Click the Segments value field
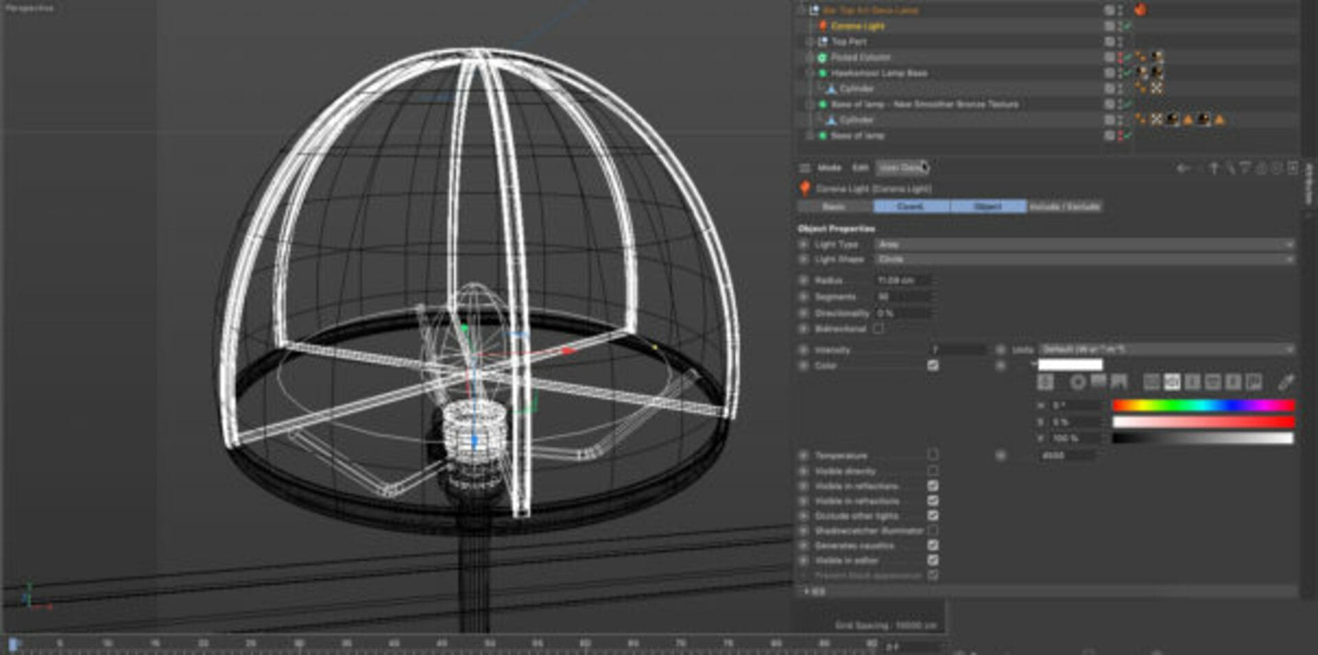 click(x=903, y=297)
